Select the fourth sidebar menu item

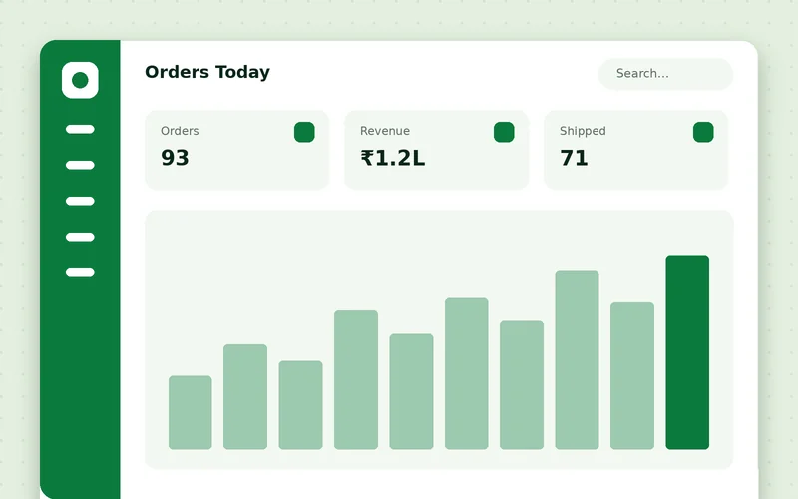tap(80, 237)
